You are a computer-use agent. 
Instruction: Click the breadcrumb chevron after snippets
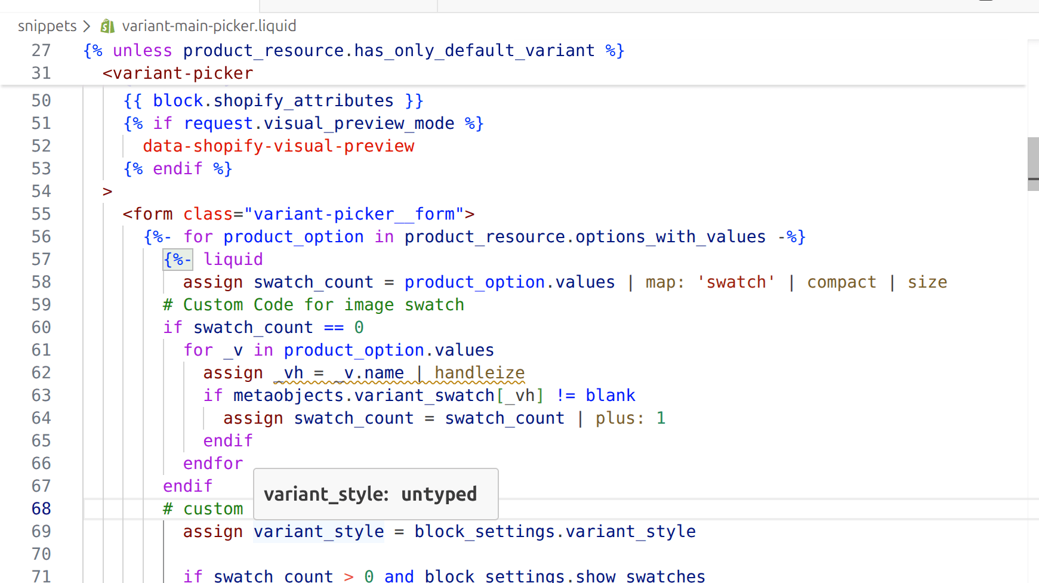pos(87,26)
